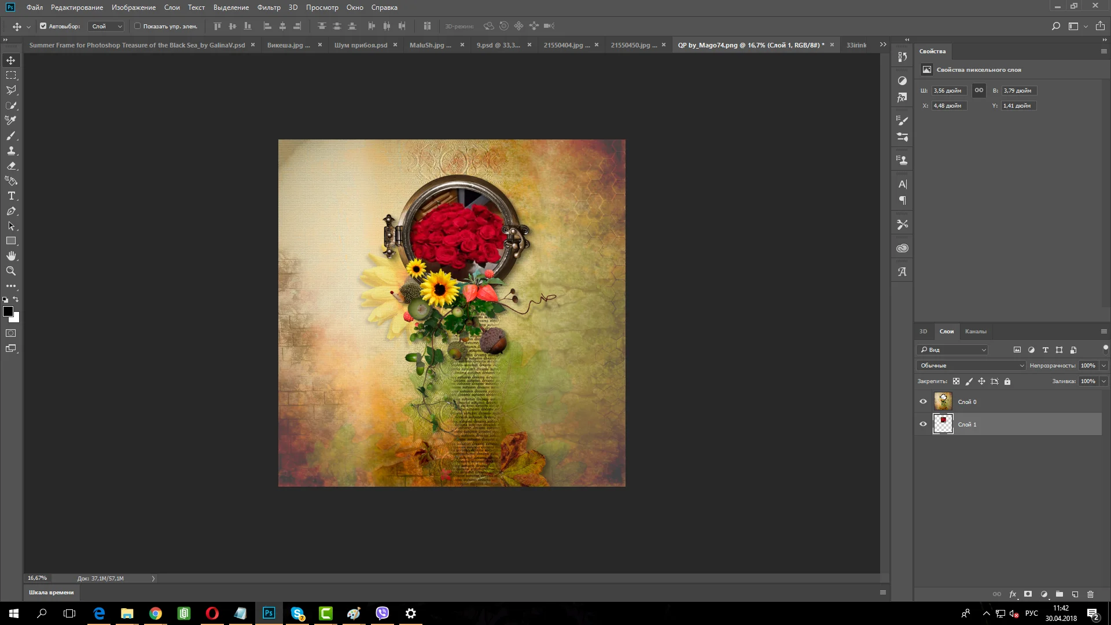Select the Hand tool
This screenshot has width=1111, height=625.
pos(11,256)
